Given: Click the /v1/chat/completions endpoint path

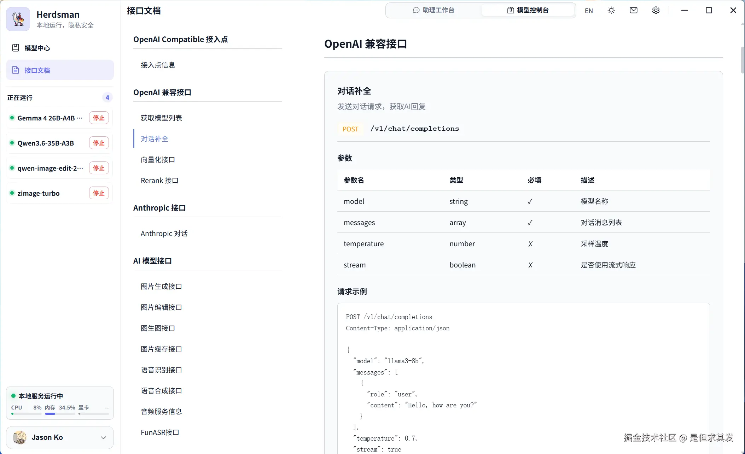Looking at the screenshot, I should [x=415, y=129].
